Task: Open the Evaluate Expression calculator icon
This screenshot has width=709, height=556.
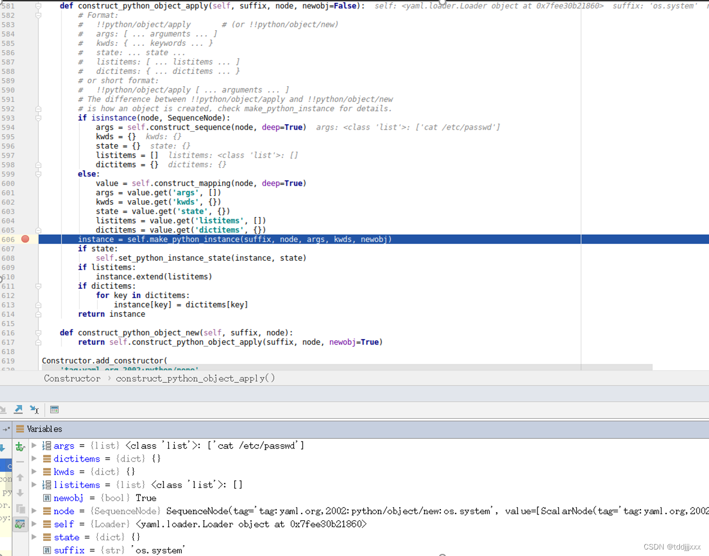Action: 54,409
